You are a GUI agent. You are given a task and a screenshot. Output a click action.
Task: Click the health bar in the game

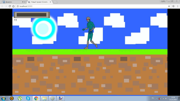tap(32, 15)
